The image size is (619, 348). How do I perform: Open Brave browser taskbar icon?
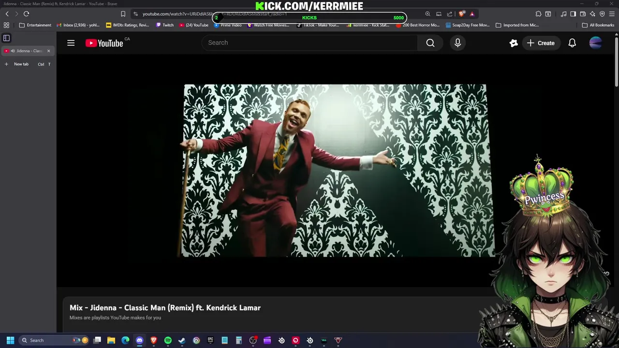pyautogui.click(x=154, y=340)
